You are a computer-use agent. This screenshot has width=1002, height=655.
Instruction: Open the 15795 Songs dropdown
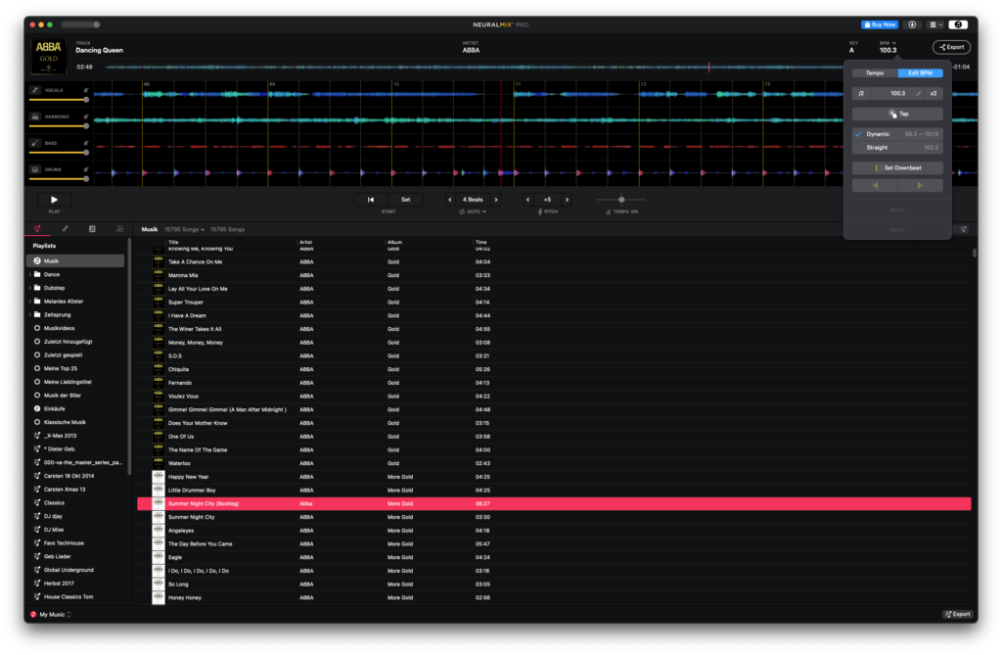184,229
